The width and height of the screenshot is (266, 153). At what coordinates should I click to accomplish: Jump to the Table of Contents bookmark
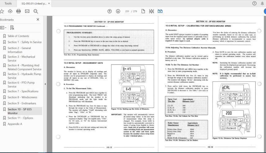(x=18, y=36)
